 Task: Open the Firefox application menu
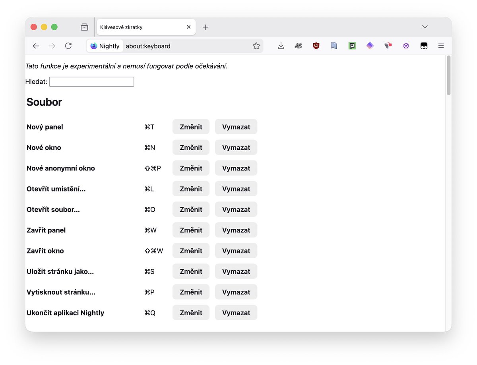[441, 46]
